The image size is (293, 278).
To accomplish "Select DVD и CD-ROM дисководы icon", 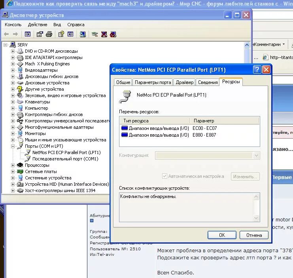I will [x=20, y=51].
